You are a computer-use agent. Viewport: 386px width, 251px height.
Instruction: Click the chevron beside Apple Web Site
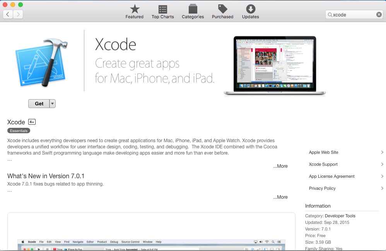click(382, 152)
